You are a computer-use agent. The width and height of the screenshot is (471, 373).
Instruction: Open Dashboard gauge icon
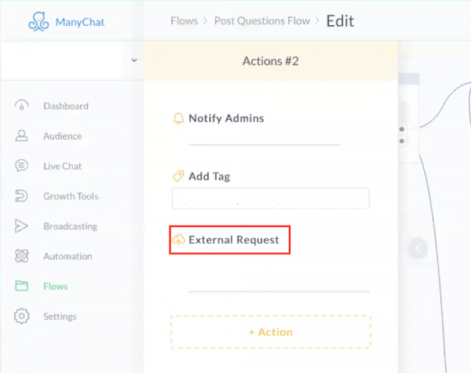[22, 105]
